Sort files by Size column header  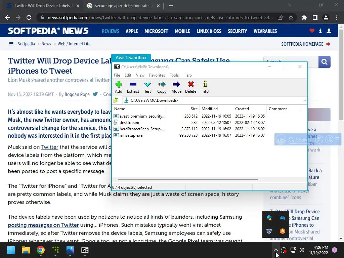tap(182, 109)
